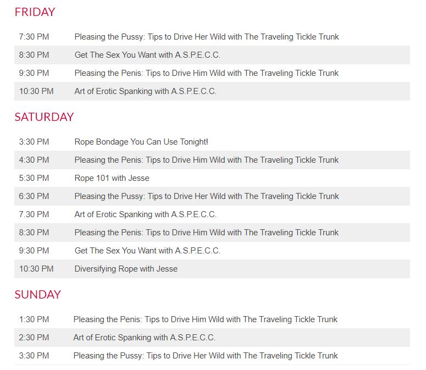Image resolution: width=426 pixels, height=370 pixels.
Task: Select Saturday 6:30 PM Pleasing the Pussy session
Action: pyautogui.click(x=206, y=196)
